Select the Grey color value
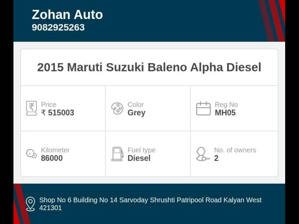This screenshot has height=224, width=299. click(x=136, y=113)
